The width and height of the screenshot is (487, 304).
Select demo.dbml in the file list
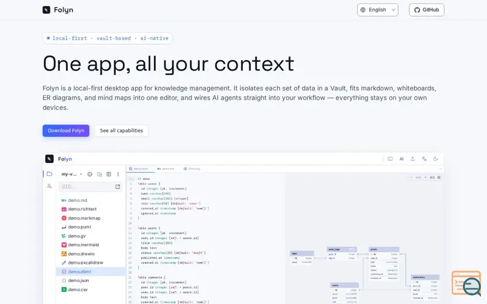(91, 272)
